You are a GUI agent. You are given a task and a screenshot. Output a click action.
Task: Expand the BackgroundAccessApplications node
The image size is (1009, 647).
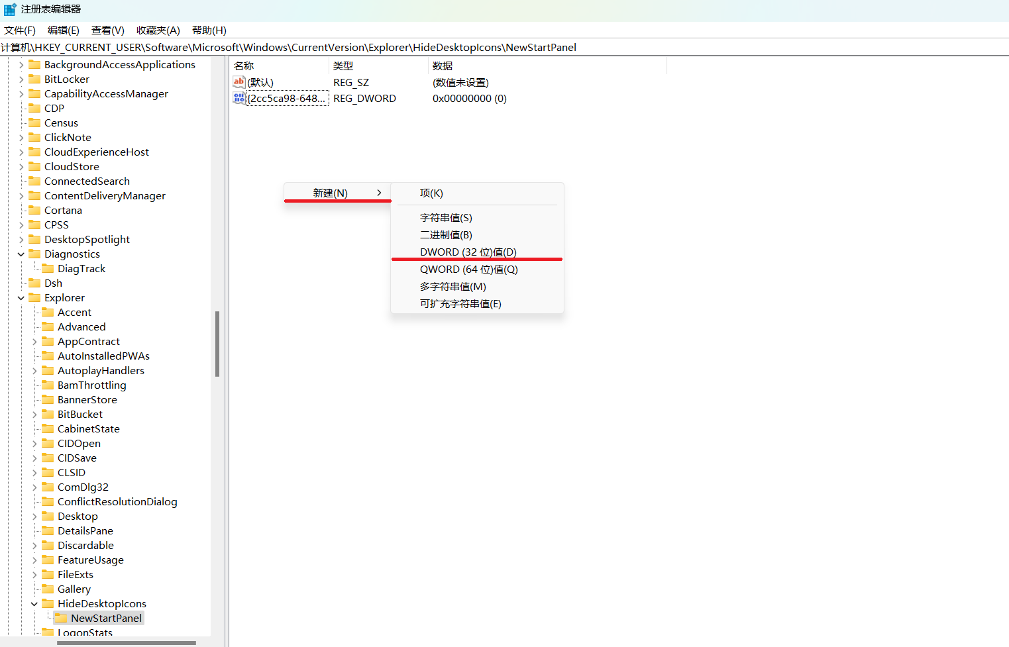pos(21,65)
